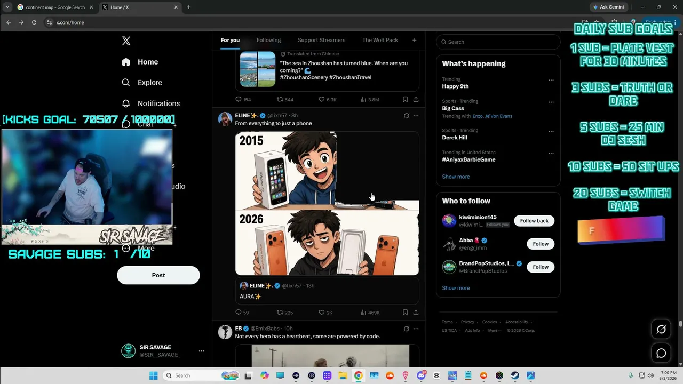Viewport: 683px width, 384px height.
Task: Show more trends under What's happening
Action: point(456,177)
